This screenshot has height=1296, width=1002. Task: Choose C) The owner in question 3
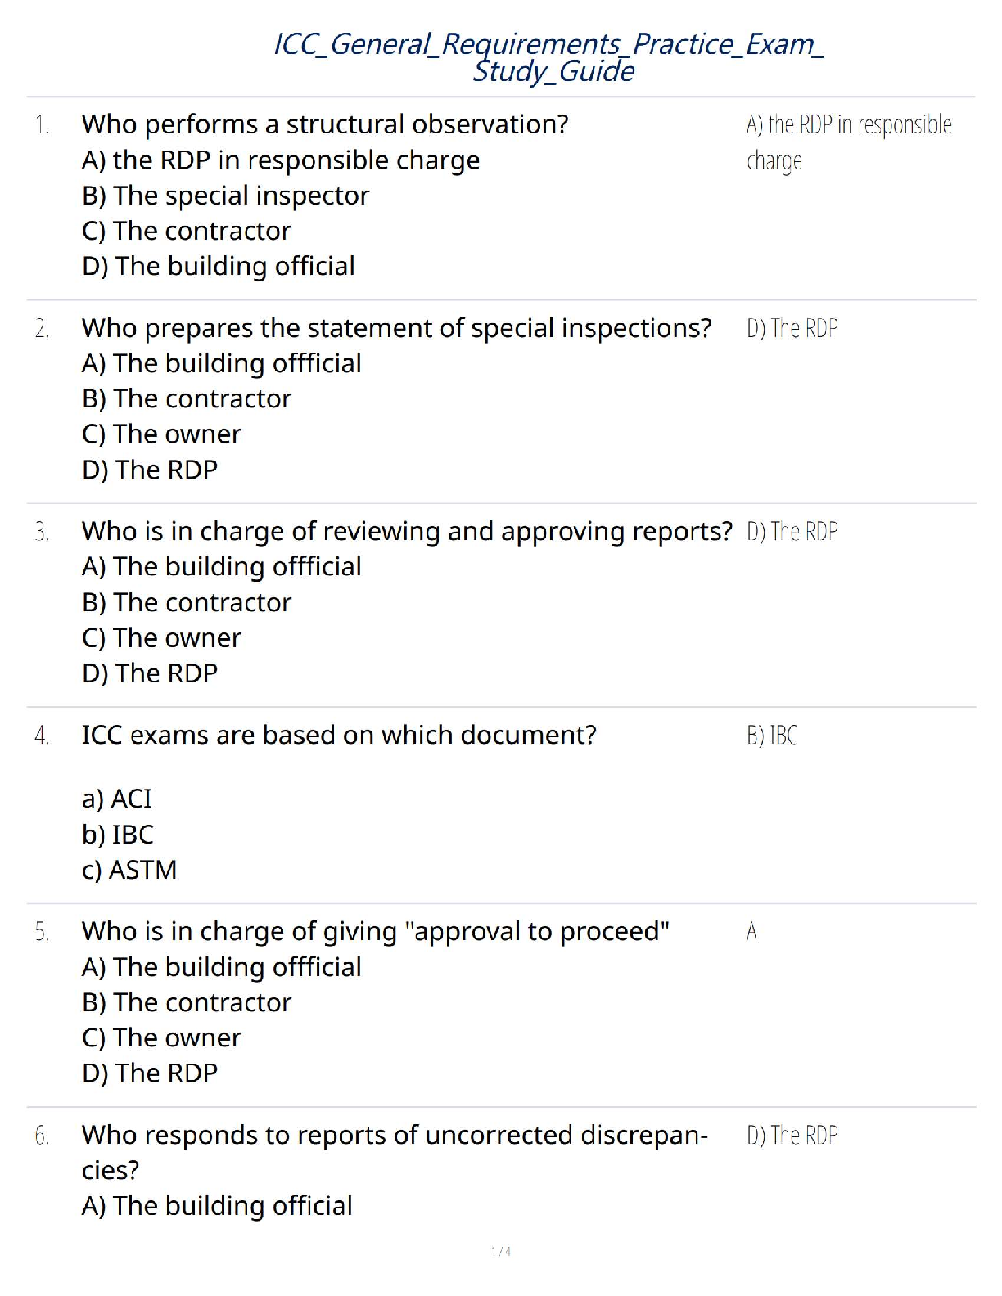click(x=162, y=638)
